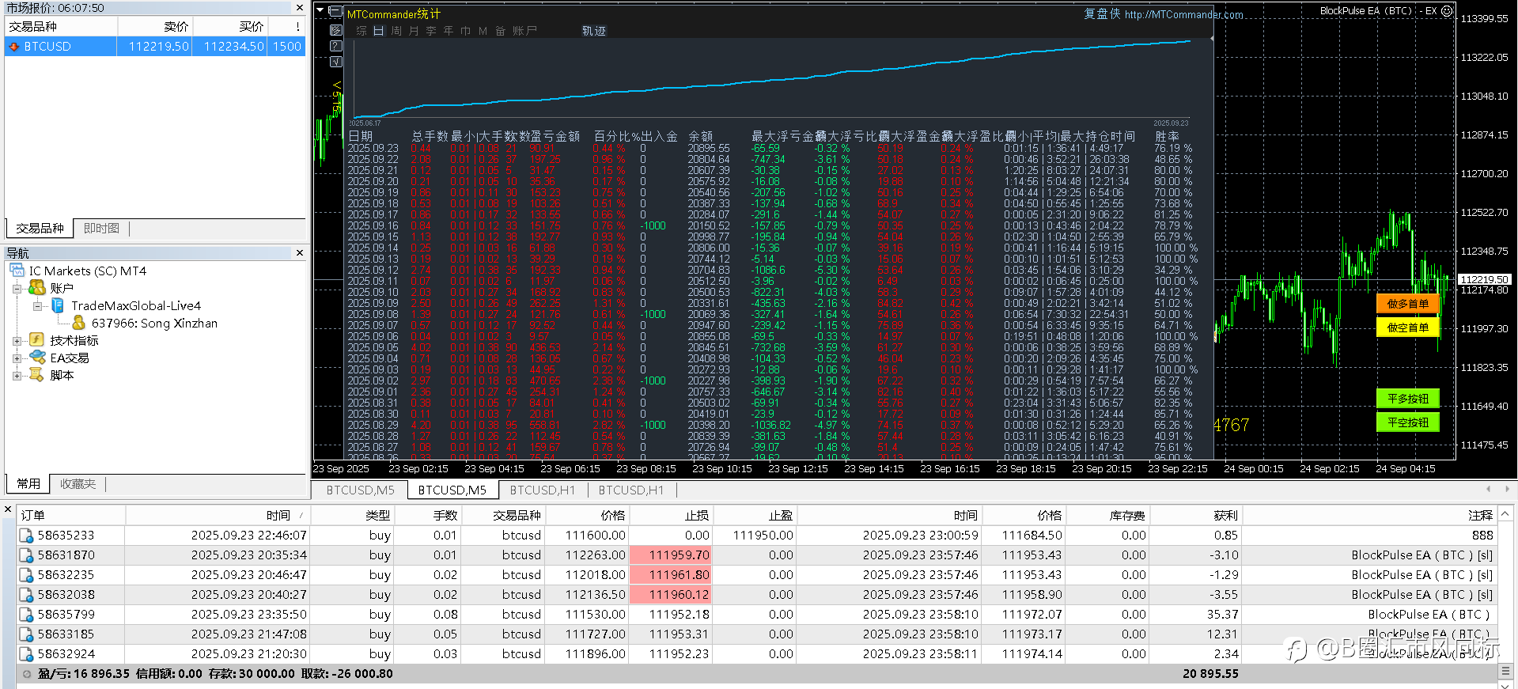Expand the 技术指标 tree node
Image resolution: width=1518 pixels, height=689 pixels.
point(17,341)
